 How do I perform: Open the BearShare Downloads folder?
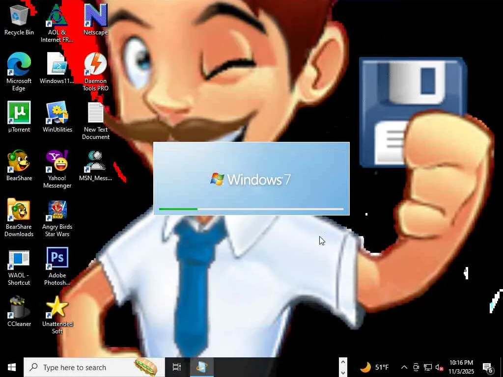click(x=19, y=217)
